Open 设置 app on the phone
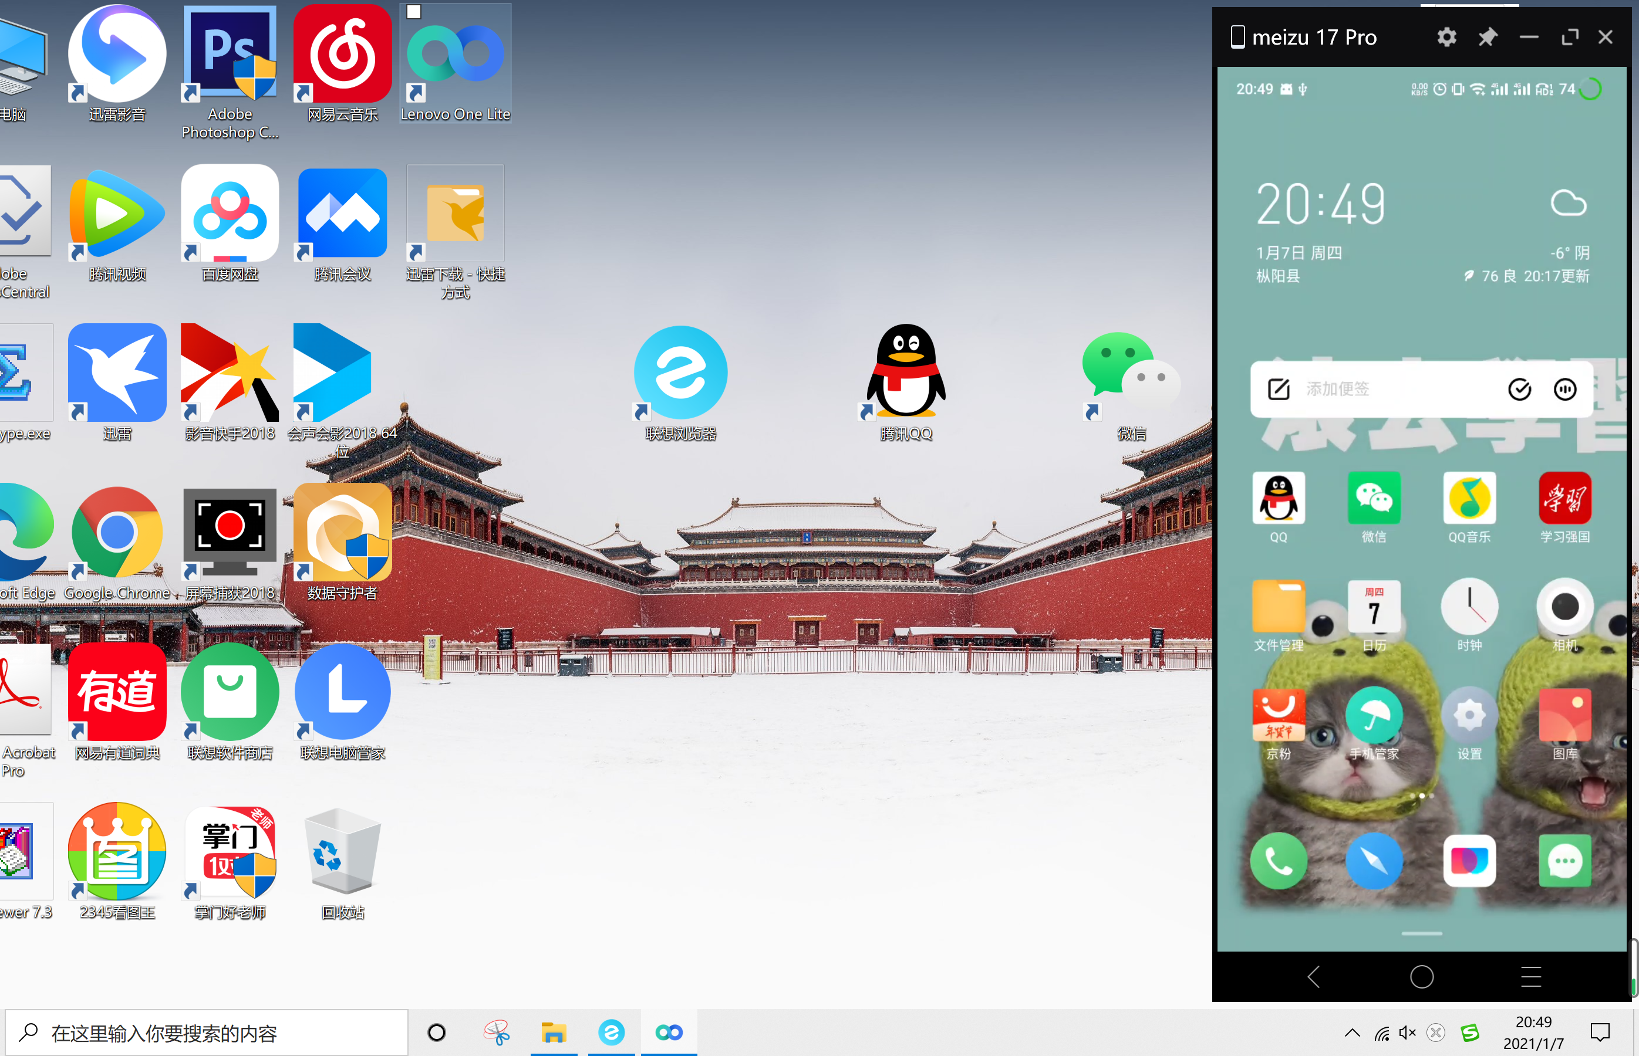This screenshot has height=1056, width=1639. pos(1469,724)
